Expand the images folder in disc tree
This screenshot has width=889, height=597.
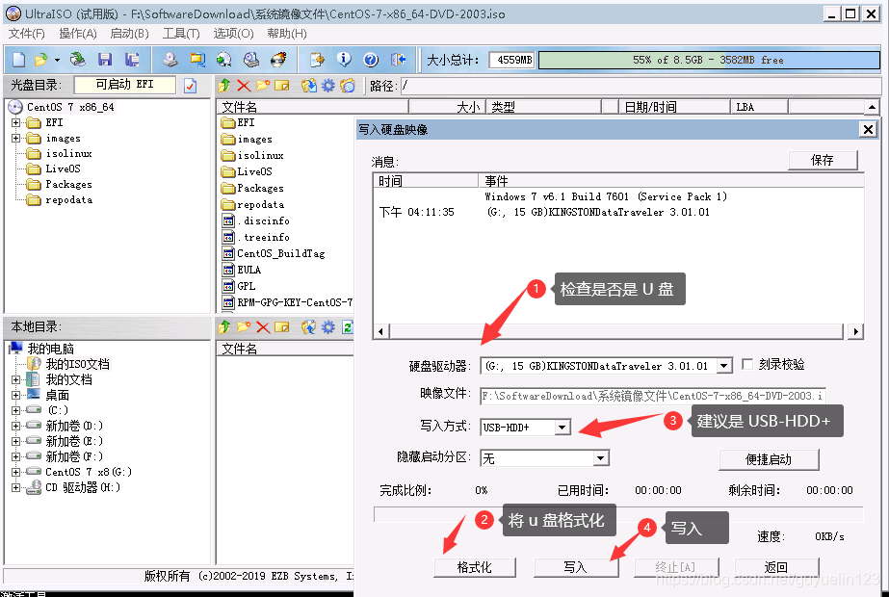click(15, 139)
